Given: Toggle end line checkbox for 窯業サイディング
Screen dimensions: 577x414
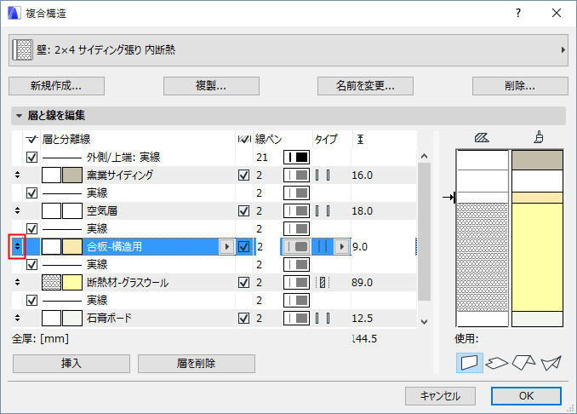Looking at the screenshot, I should (x=243, y=175).
